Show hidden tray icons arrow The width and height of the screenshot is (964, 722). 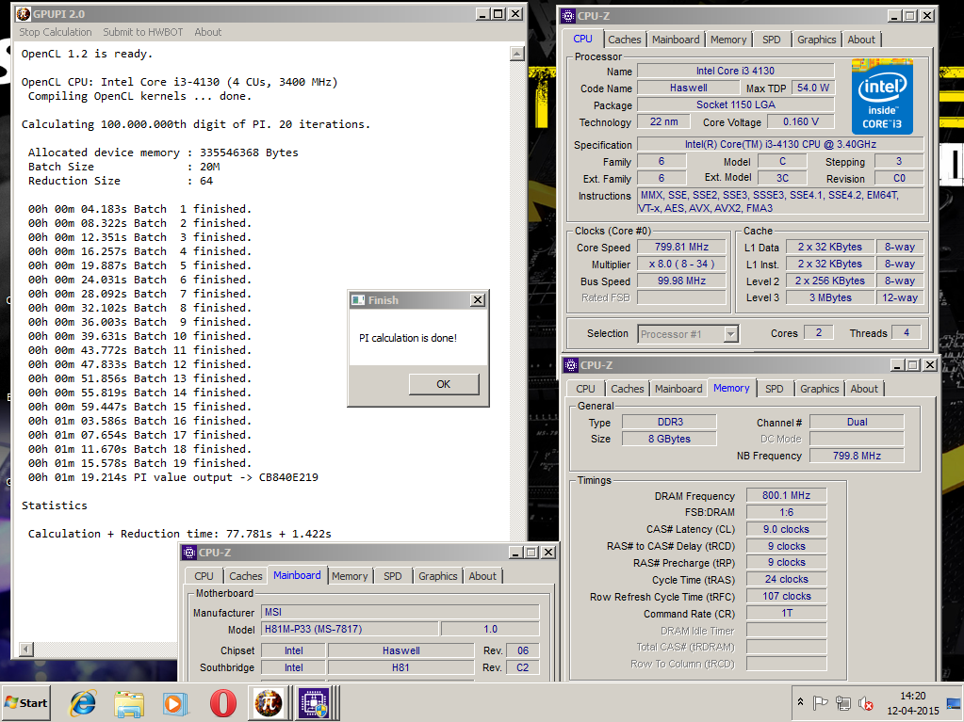pyautogui.click(x=800, y=701)
